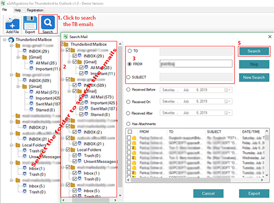Viewport: 274px width, 203px height.
Task: Uncheck the Local Folders checkbox in the Search Mail tree
Action: point(68,150)
